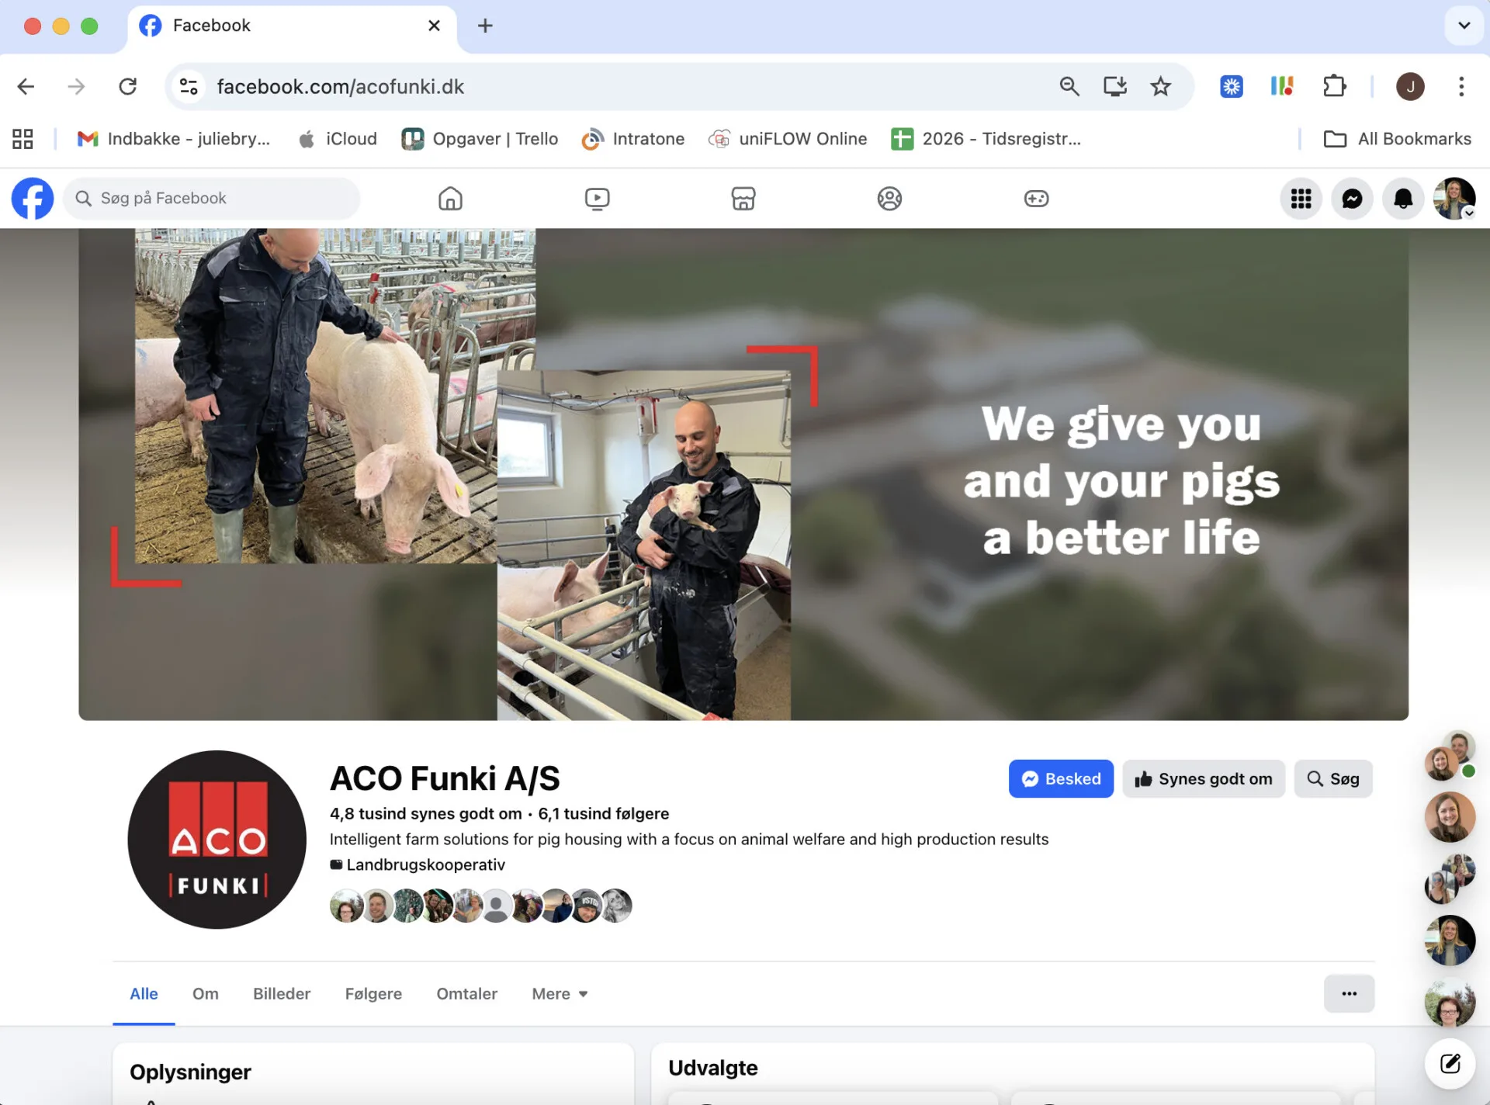Open the colorful bars extension icon
The image size is (1490, 1105).
click(x=1282, y=86)
